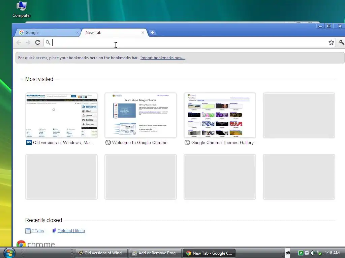The height and width of the screenshot is (258, 345).
Task: Restore the 2 Tabs recently closed
Action: [x=38, y=230]
